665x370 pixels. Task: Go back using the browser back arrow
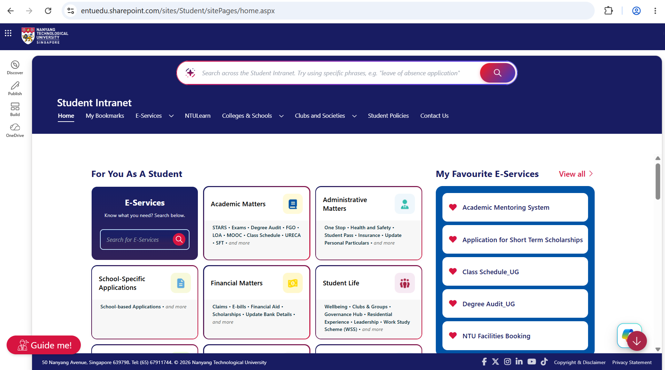(x=10, y=11)
